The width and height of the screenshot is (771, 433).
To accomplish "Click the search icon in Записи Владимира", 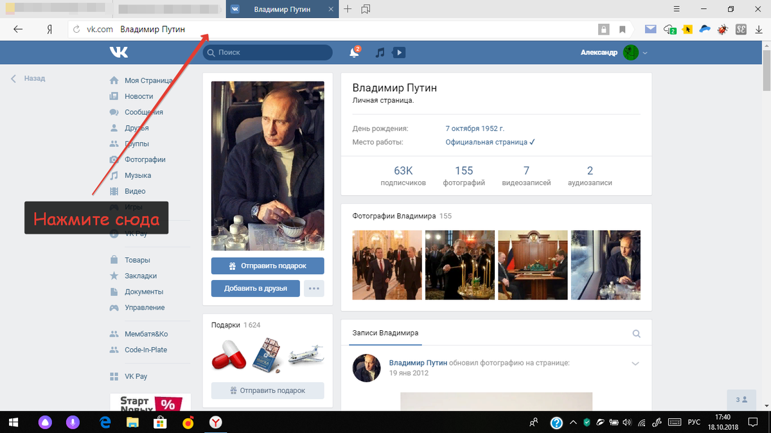I will click(x=636, y=333).
